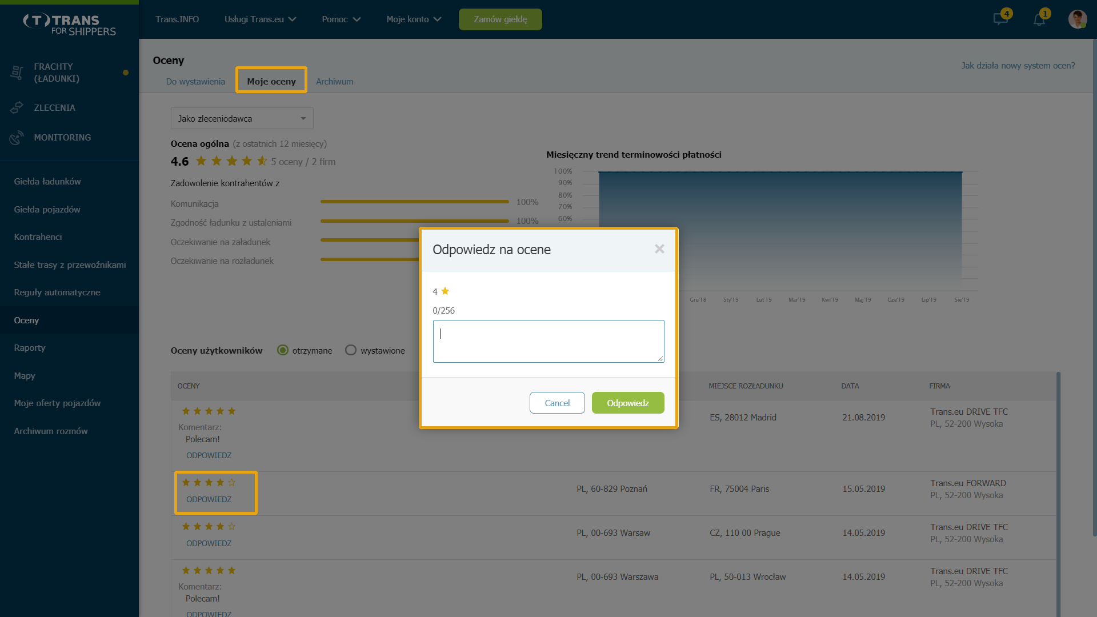Click ODPOWIEDZ under the Warsaw-Prague rating
Image resolution: width=1097 pixels, height=617 pixels.
coord(209,543)
